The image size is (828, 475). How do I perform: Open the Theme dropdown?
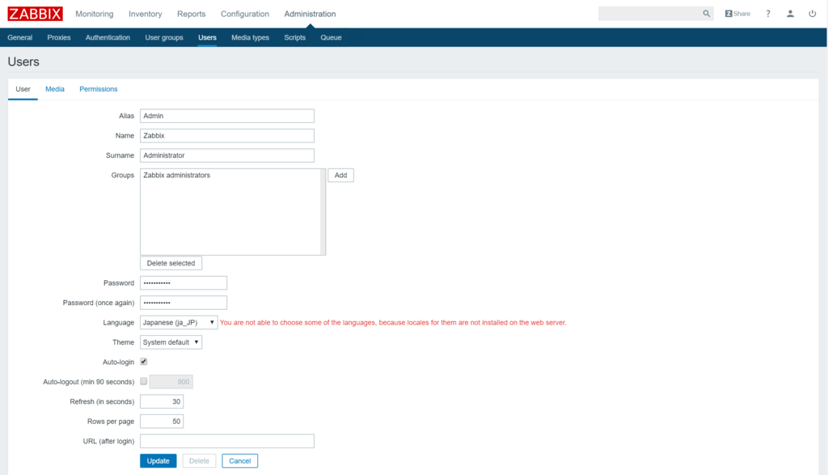point(171,342)
